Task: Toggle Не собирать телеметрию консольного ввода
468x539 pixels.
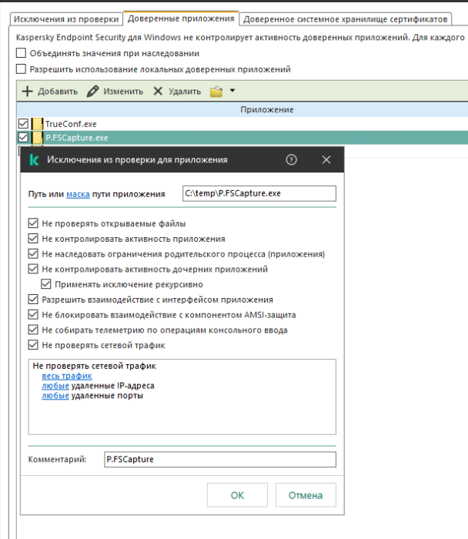Action: tap(33, 330)
